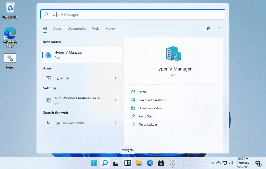Expand the hyper.bat result options chevron
266x169 pixels.
point(116,78)
